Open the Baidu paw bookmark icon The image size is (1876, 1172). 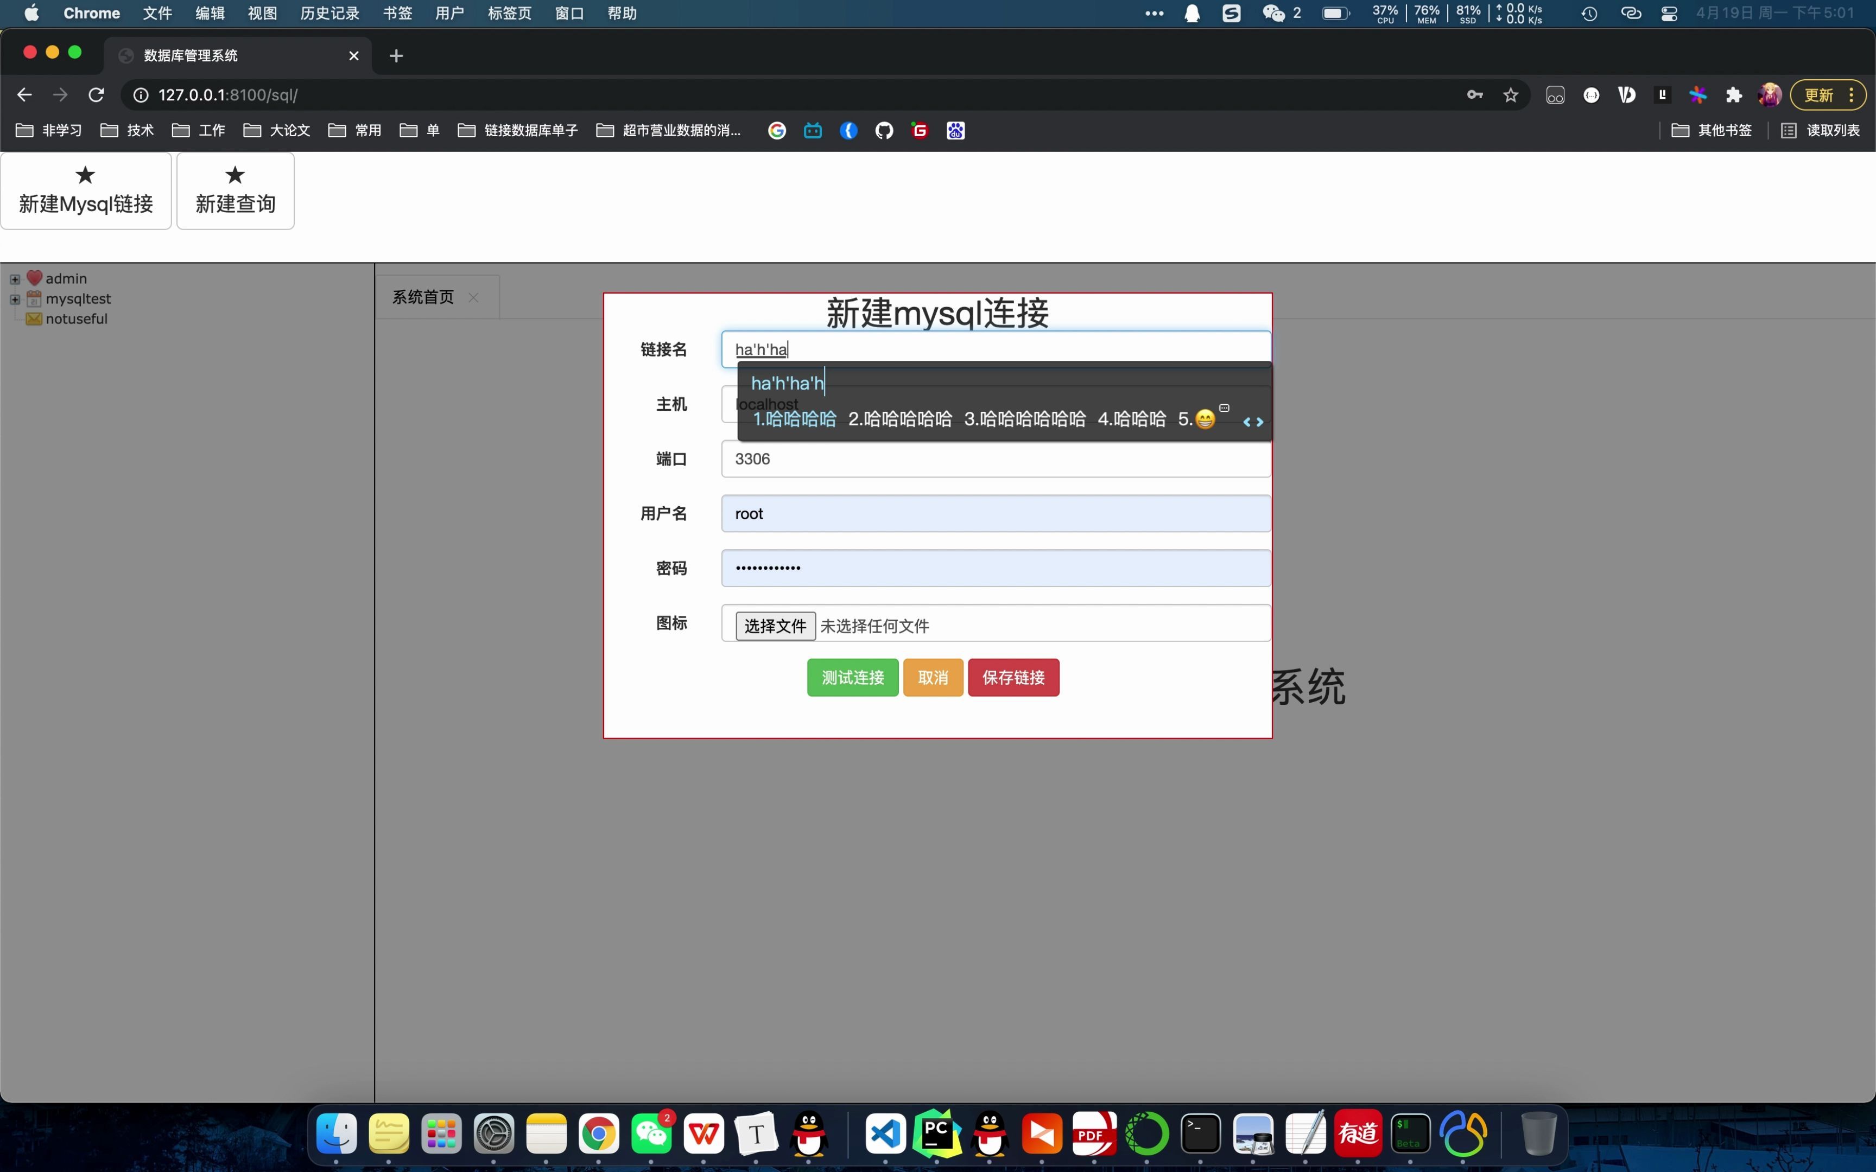[955, 130]
